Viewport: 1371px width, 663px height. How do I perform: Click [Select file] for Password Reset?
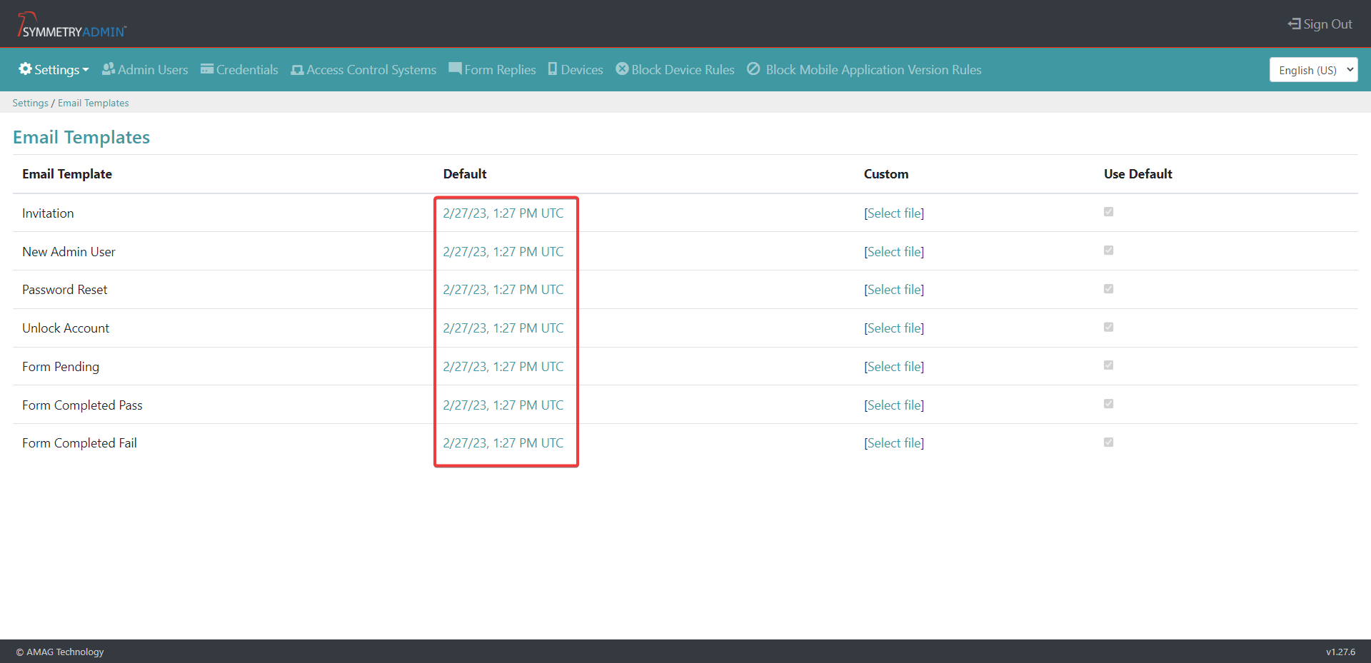[x=894, y=289]
